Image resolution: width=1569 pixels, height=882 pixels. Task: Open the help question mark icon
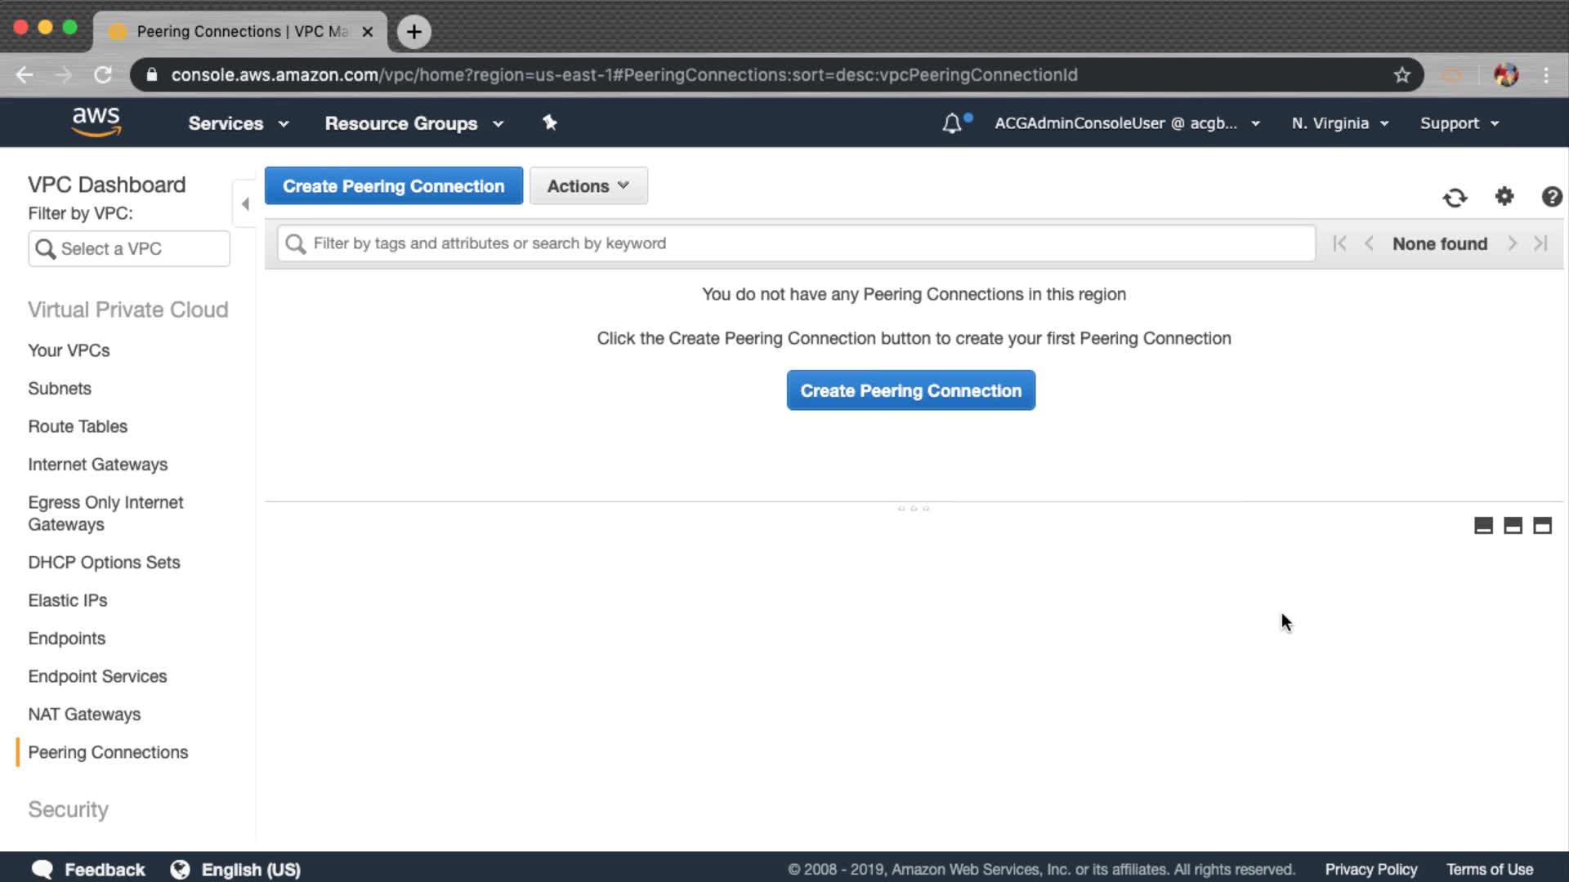1551,197
